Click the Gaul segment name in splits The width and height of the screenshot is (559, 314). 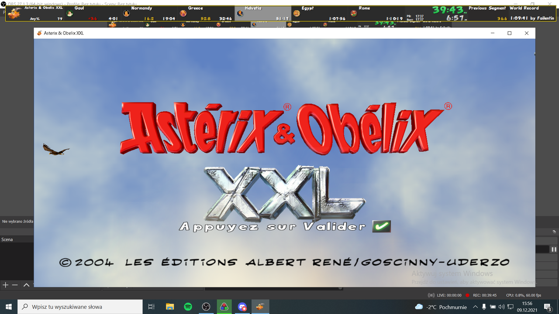pos(79,8)
